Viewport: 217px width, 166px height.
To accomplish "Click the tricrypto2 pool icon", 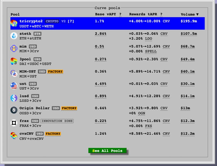I will (14, 23).
